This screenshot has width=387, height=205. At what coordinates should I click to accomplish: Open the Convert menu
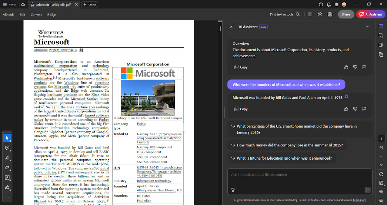36,14
